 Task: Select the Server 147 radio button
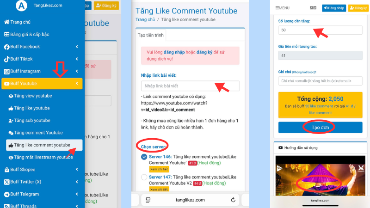(144, 177)
